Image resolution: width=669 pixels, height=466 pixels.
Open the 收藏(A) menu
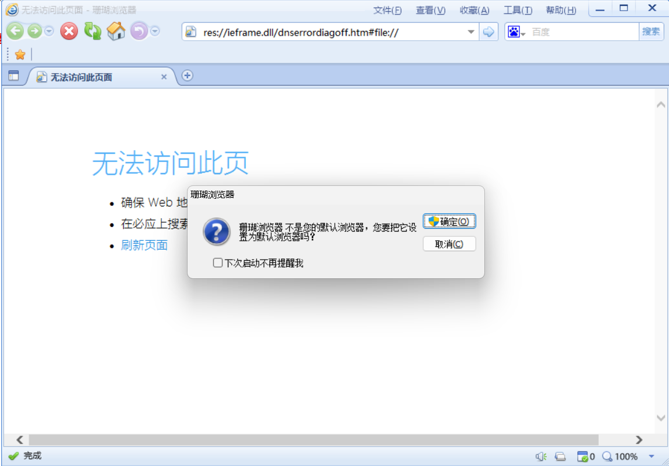(x=474, y=11)
